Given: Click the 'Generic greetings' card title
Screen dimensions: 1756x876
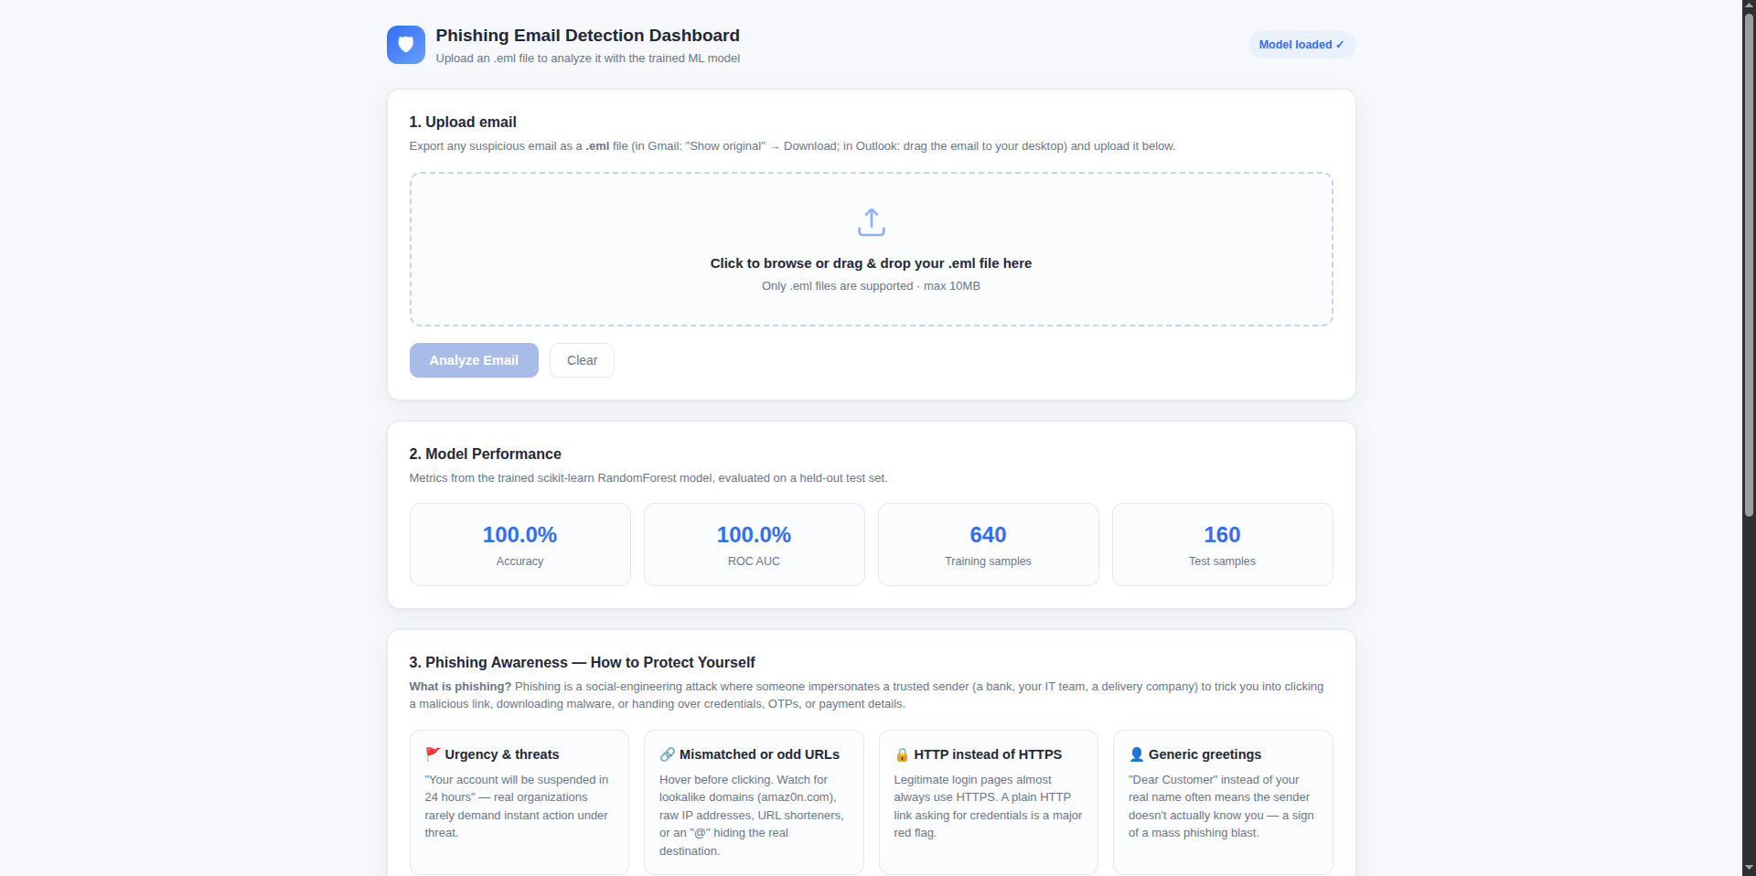Looking at the screenshot, I should pyautogui.click(x=1205, y=754).
